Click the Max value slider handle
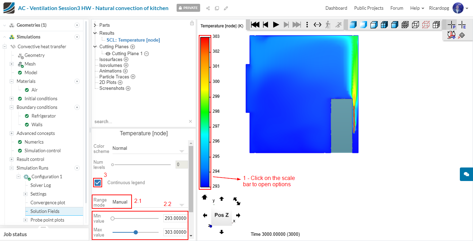The width and height of the screenshot is (473, 241). (x=136, y=232)
